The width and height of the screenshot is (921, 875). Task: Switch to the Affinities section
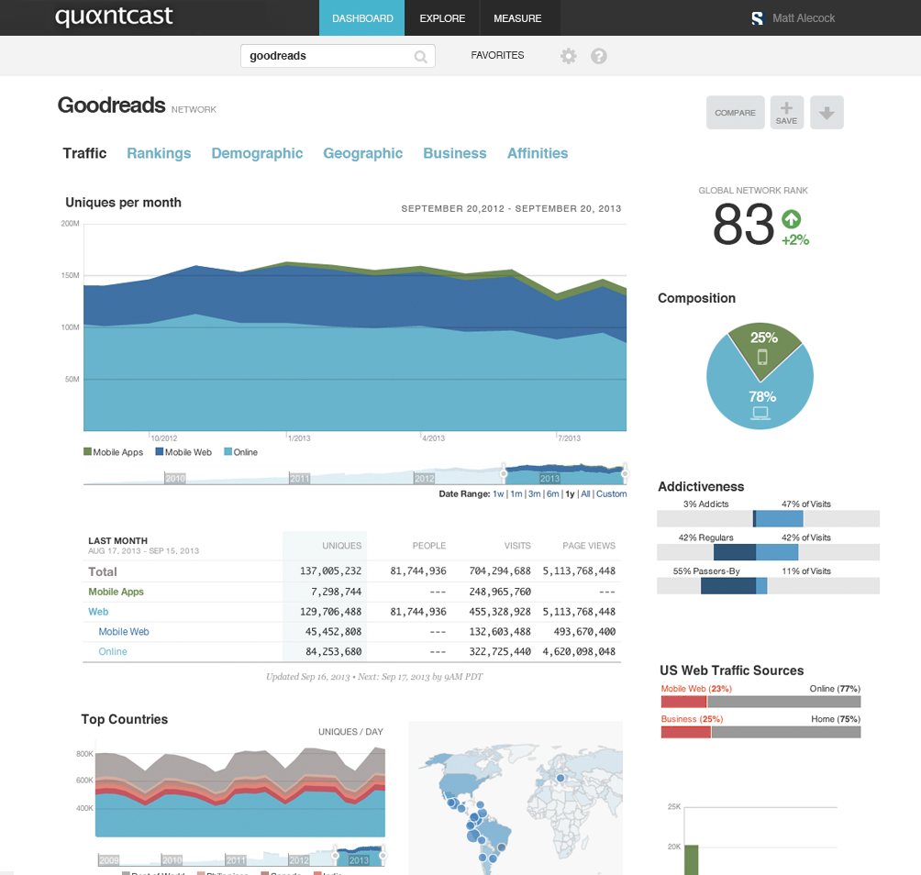coord(538,153)
